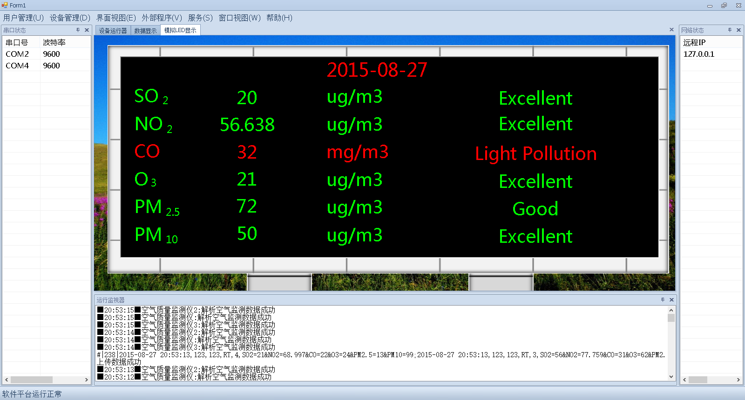
Task: Open the 窗口视图(W) menu
Action: 239,18
